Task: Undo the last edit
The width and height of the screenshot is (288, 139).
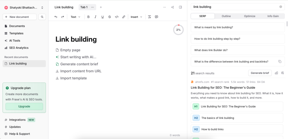Action: click(56, 17)
